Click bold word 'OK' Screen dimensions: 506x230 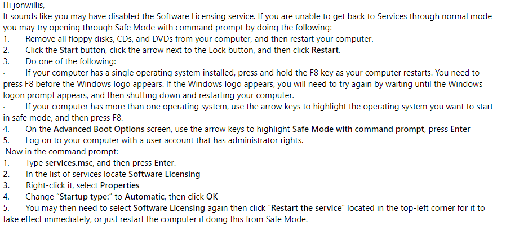pos(212,197)
